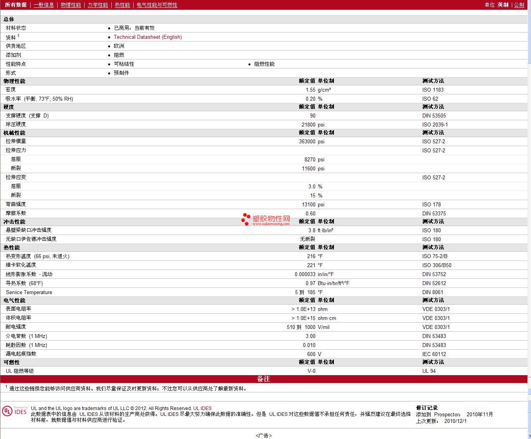Click the <广告> placeholder at page bottom
The height and width of the screenshot is (439, 531).
coord(263,435)
